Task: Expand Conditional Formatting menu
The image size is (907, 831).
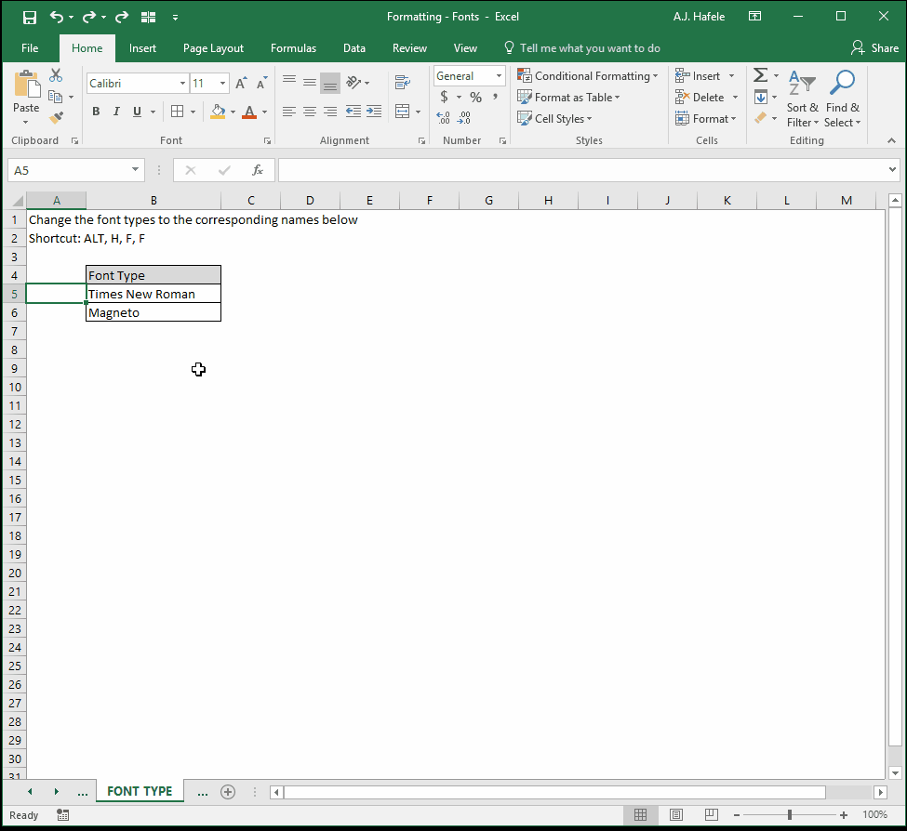Action: (x=588, y=75)
